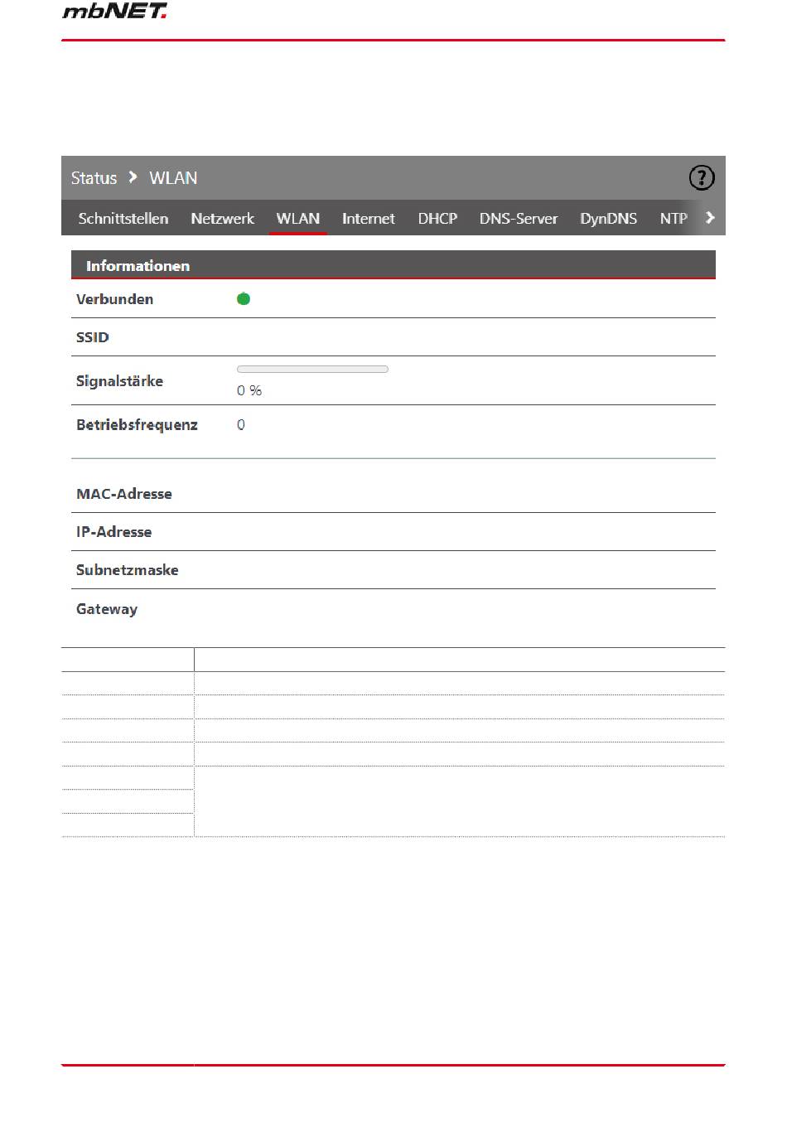This screenshot has width=787, height=1127.
Task: Switch to the DynDNS tab
Action: pos(609,219)
